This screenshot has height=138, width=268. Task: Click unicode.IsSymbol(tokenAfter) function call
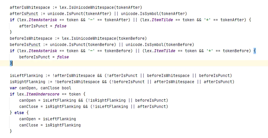tap(154, 14)
